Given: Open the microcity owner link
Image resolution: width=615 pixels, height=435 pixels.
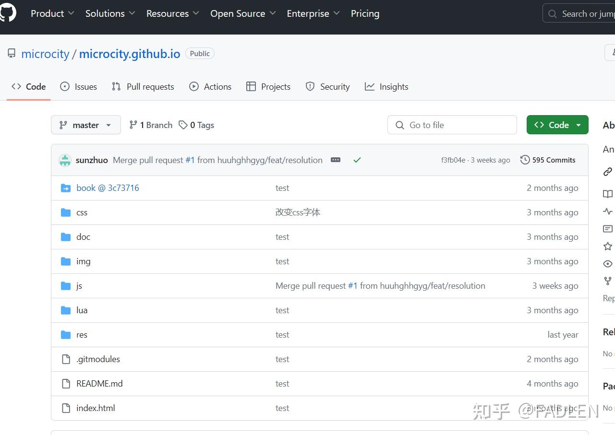Looking at the screenshot, I should coord(45,54).
